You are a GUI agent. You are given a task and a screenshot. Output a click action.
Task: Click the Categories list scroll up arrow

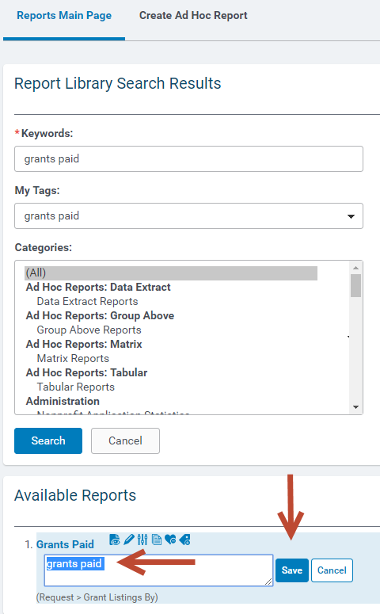pos(355,268)
